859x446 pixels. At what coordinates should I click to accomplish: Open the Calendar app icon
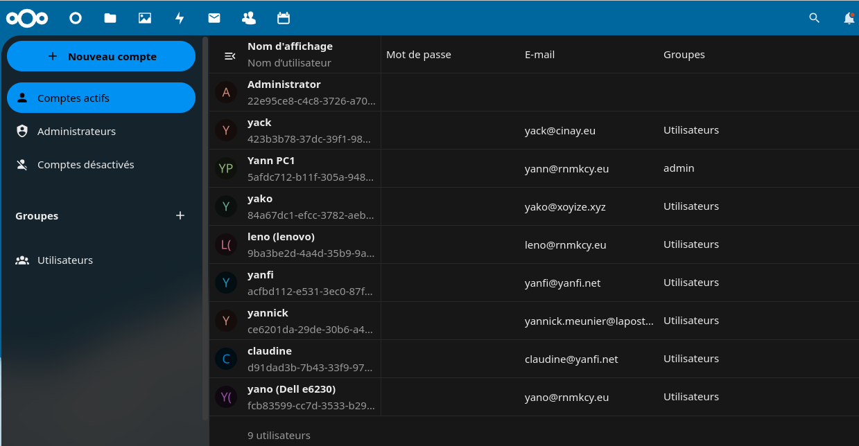click(x=284, y=18)
